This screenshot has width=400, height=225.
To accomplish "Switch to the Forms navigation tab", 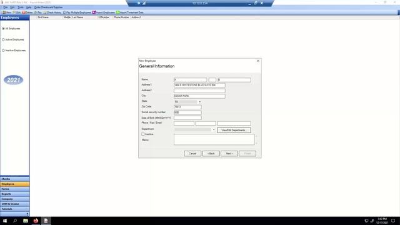I will [x=15, y=189].
